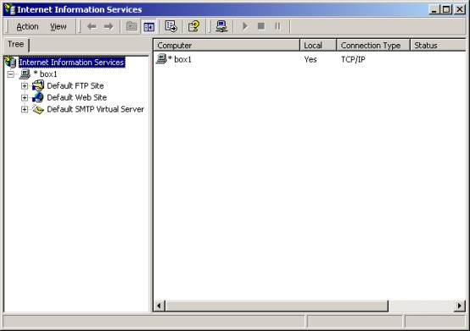Pause item with the pause toolbar button

click(277, 26)
